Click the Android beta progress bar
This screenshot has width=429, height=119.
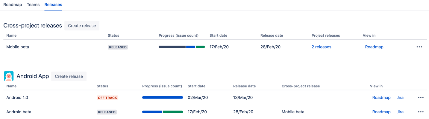point(163,112)
